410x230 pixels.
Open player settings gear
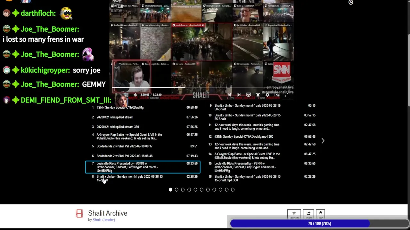[x=267, y=95]
